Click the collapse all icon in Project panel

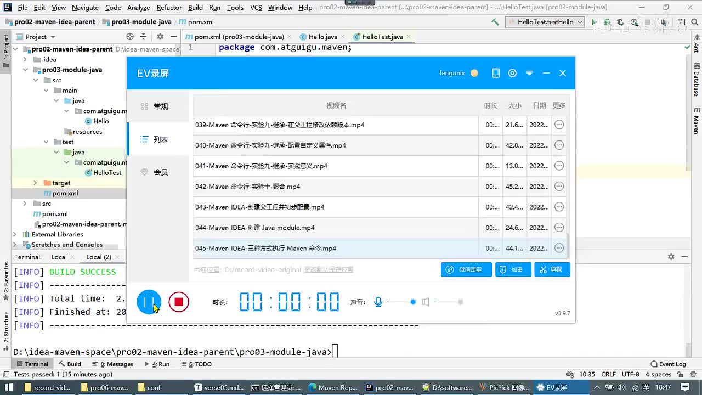click(x=144, y=37)
